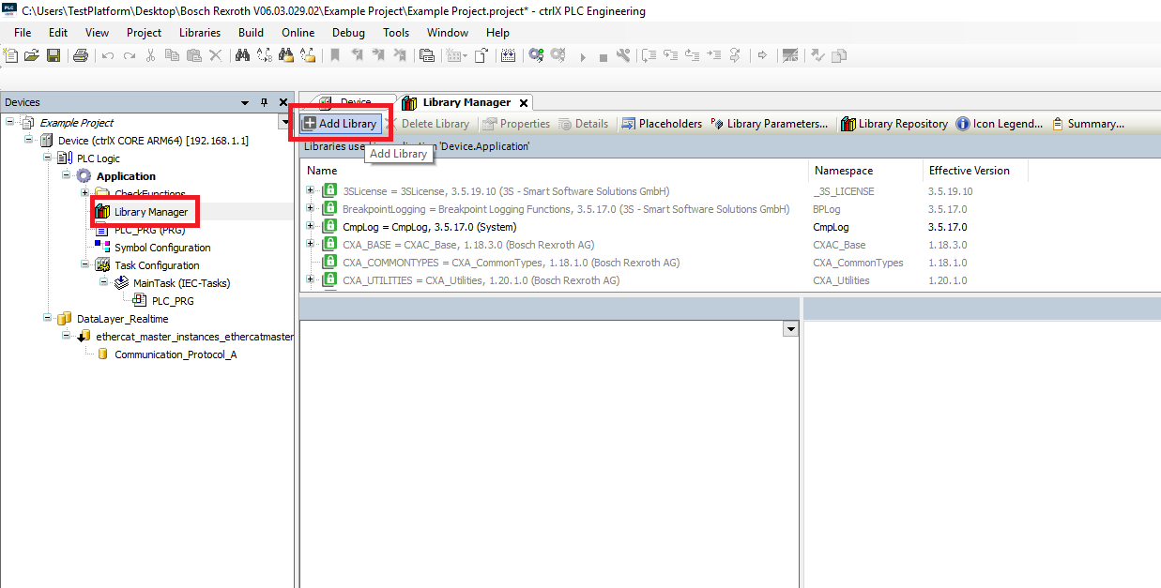1161x588 pixels.
Task: Open the Search toolbar function
Action: [242, 55]
